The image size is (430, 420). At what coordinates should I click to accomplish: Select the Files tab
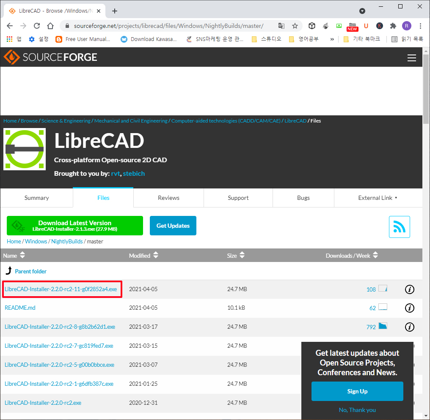[103, 198]
